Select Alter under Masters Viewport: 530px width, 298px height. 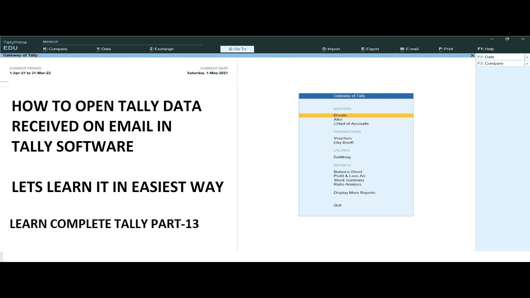(338, 120)
